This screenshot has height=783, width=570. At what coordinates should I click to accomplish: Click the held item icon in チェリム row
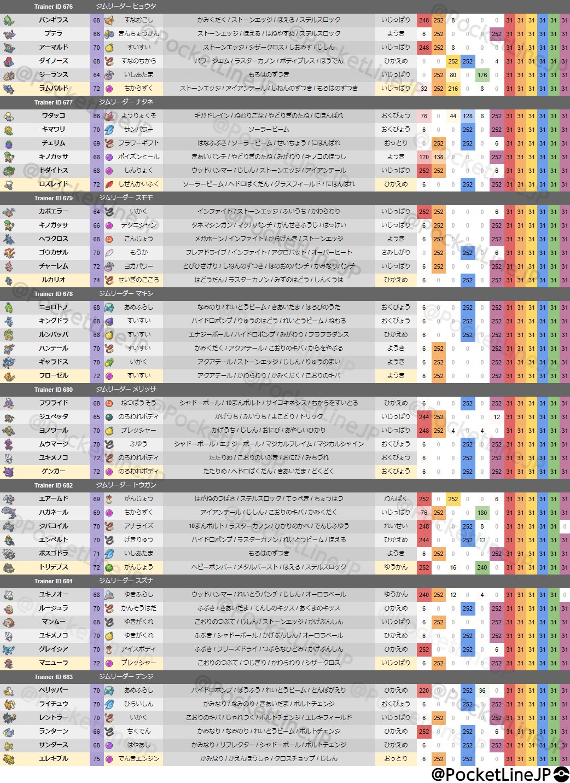coord(109,143)
